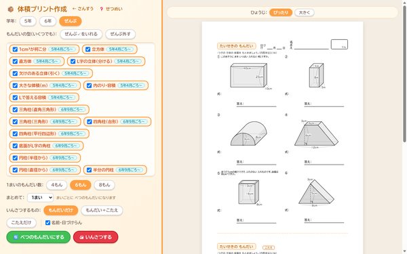The width and height of the screenshot is (407, 254).
Task: Click the question mark icon for せつめい
Action: coord(102,9)
